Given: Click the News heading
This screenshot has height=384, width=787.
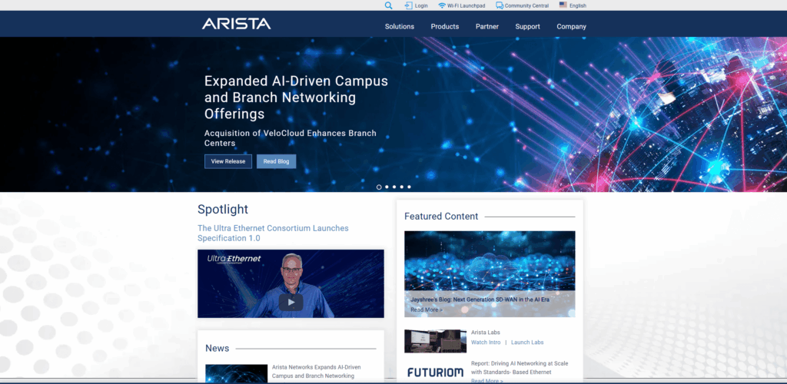Looking at the screenshot, I should (x=217, y=348).
